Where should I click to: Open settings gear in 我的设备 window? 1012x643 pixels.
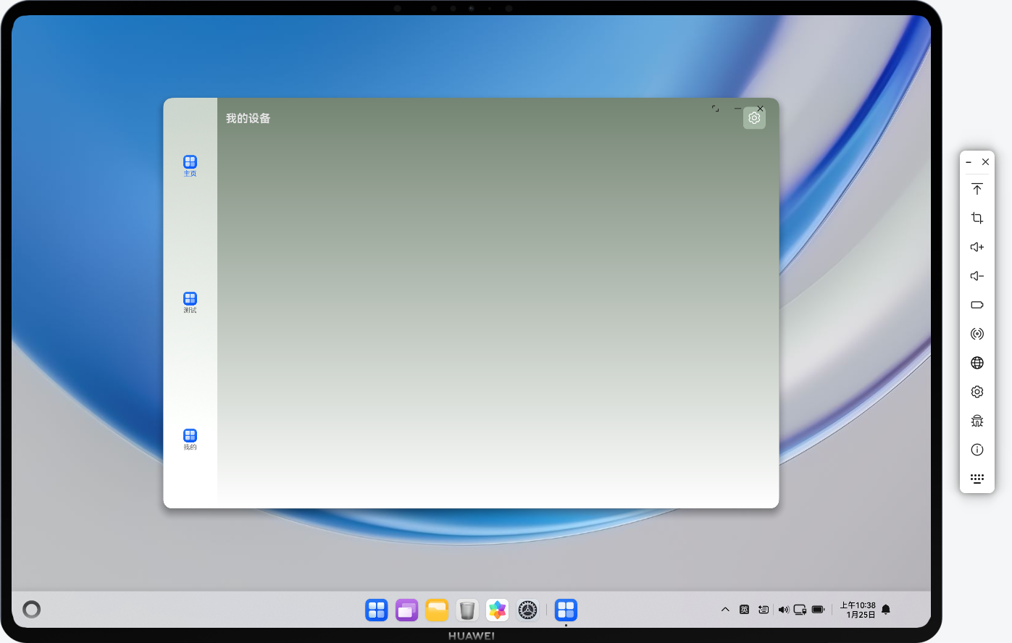(754, 118)
